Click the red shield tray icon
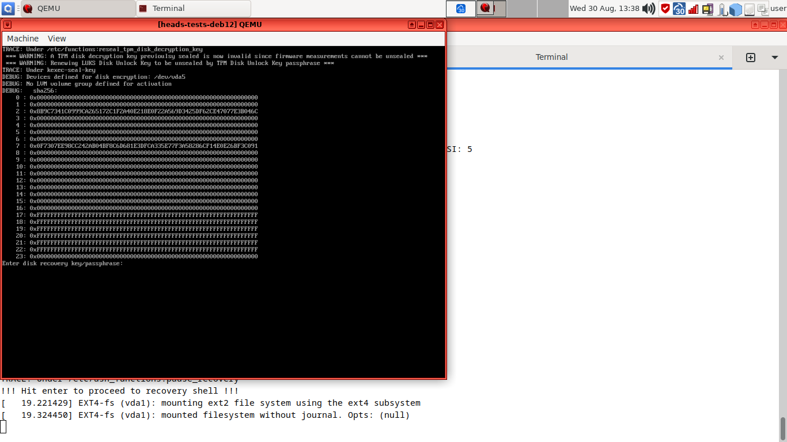This screenshot has height=442, width=787. pyautogui.click(x=665, y=9)
